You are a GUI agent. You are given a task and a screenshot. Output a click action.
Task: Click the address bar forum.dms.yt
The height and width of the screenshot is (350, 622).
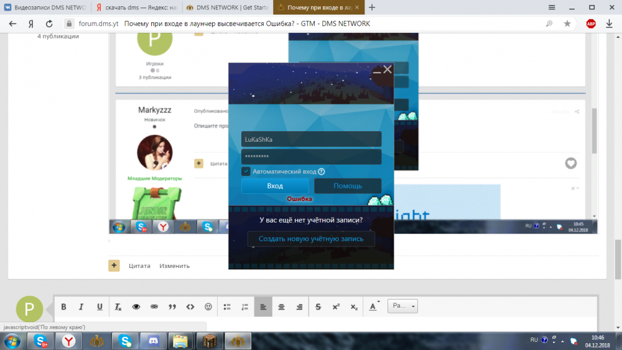pos(98,24)
